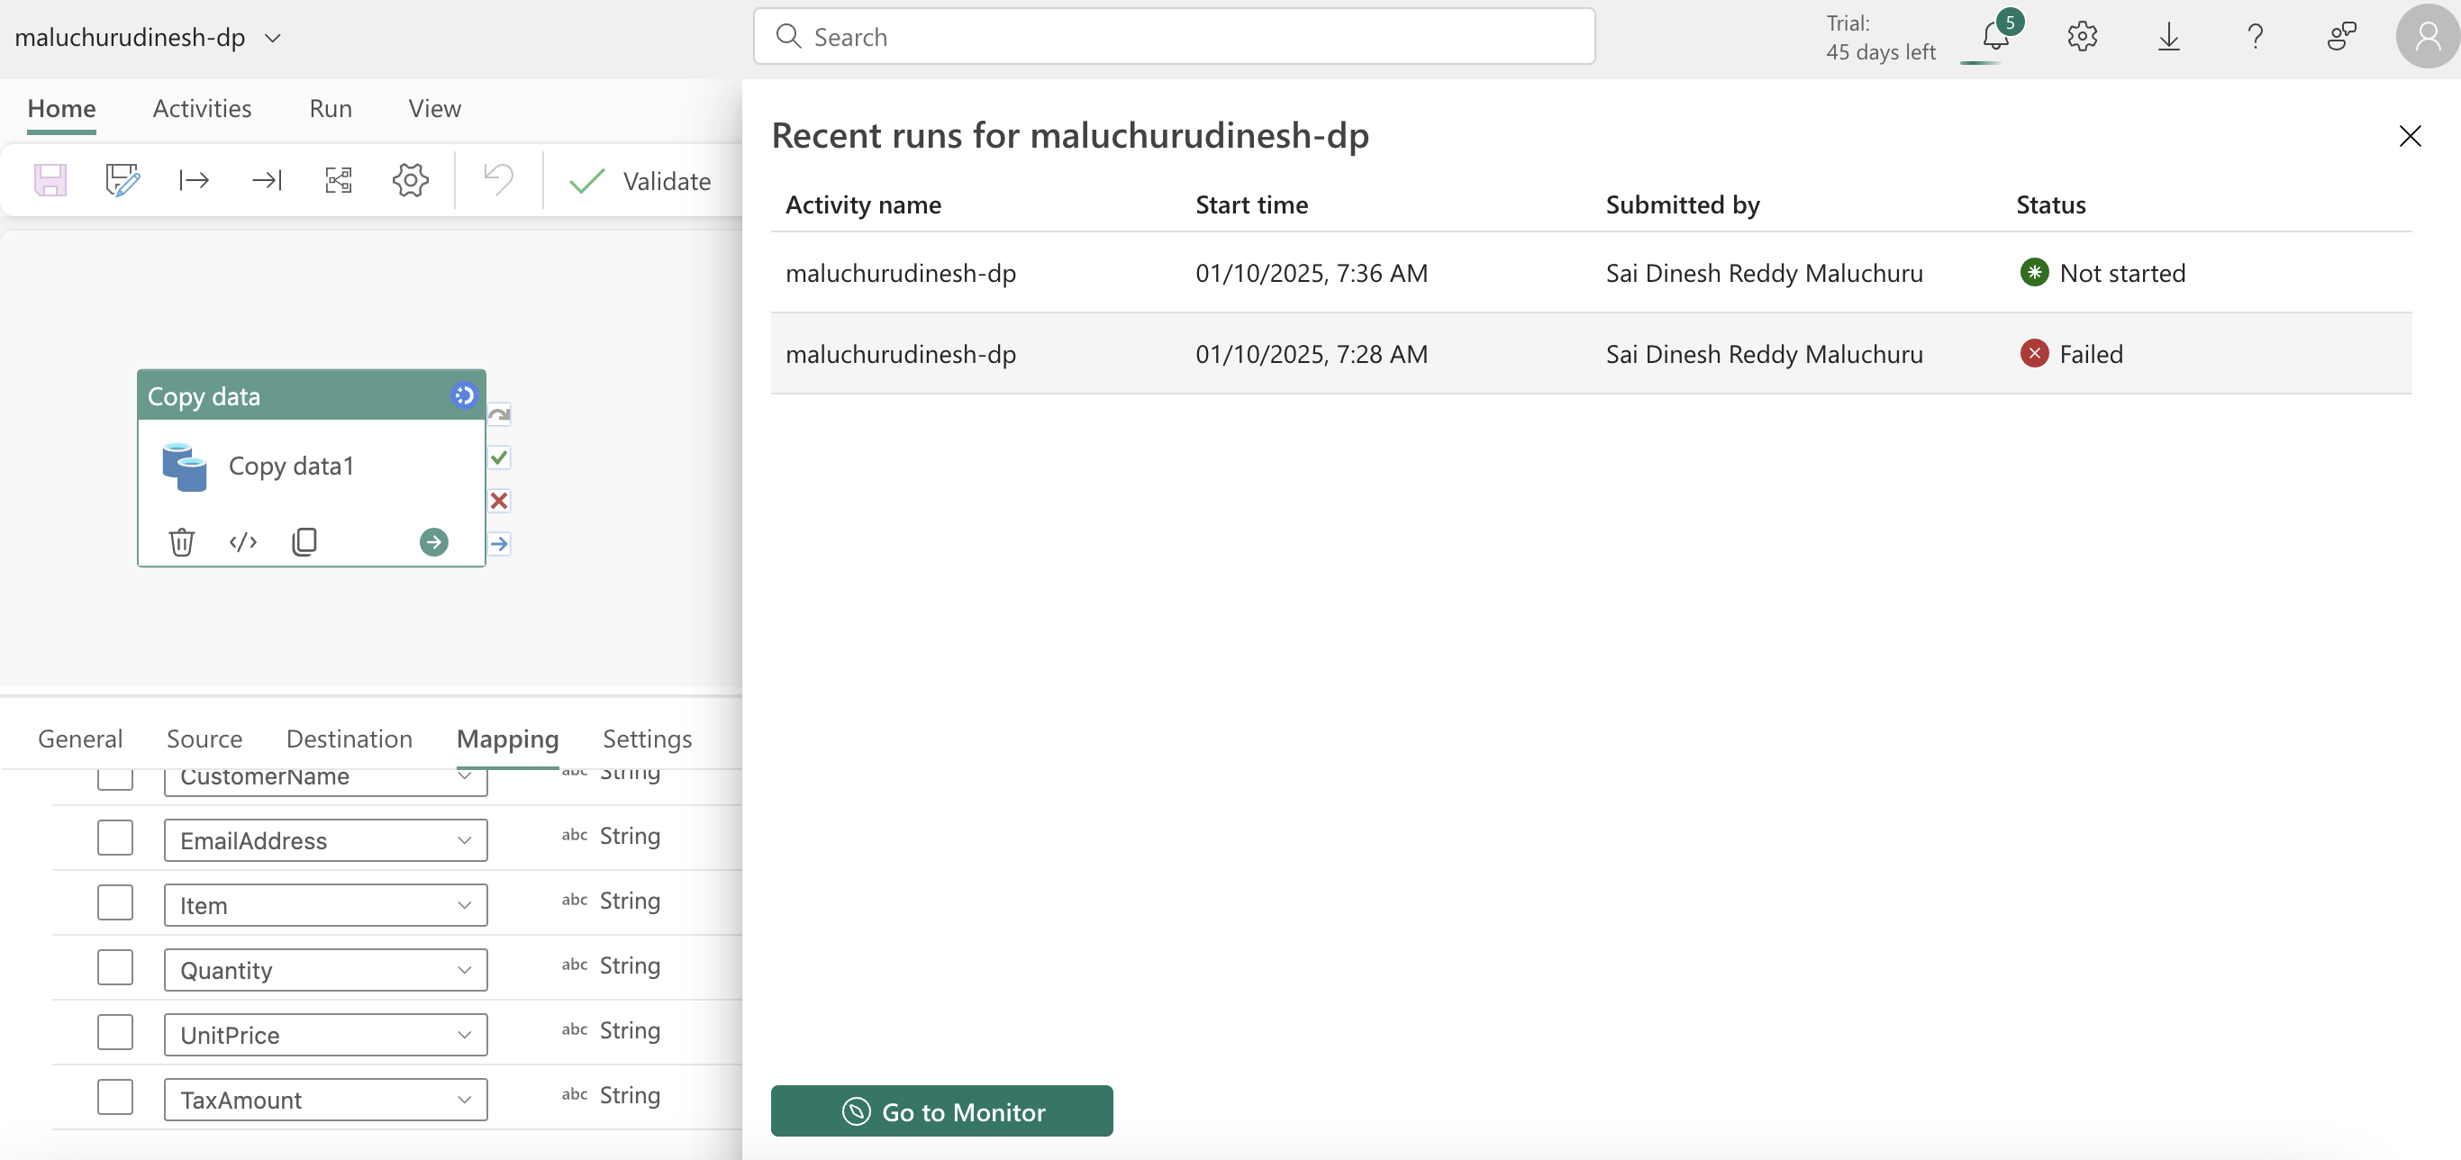Click the Search input field

tap(1173, 36)
